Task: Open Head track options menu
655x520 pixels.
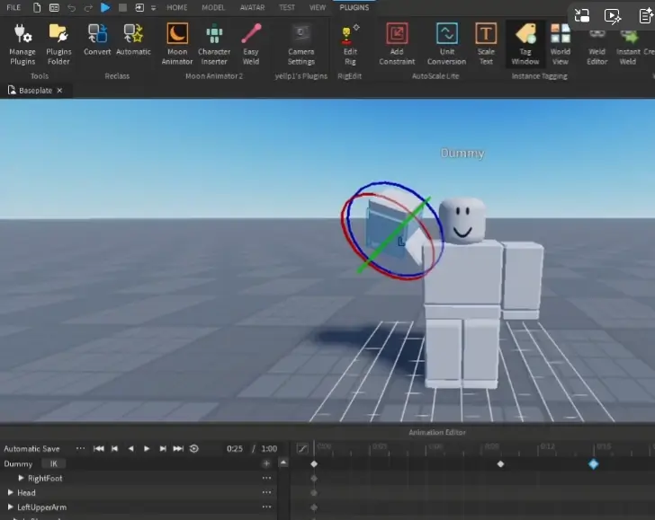Action: [266, 492]
